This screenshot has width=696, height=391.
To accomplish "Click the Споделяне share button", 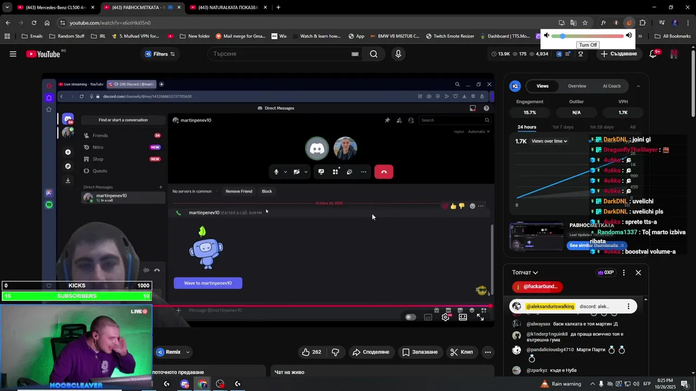I will (x=371, y=352).
